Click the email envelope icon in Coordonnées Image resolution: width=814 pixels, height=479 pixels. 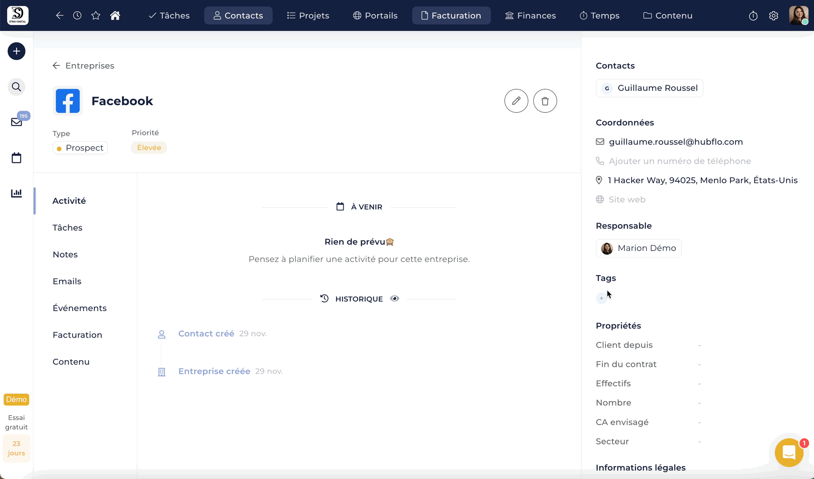[x=600, y=142]
